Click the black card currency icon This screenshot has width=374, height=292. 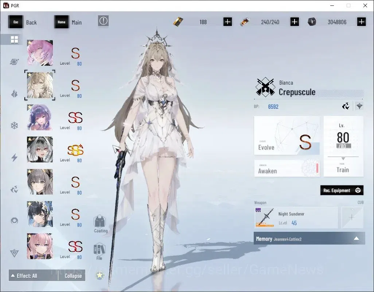[178, 22]
